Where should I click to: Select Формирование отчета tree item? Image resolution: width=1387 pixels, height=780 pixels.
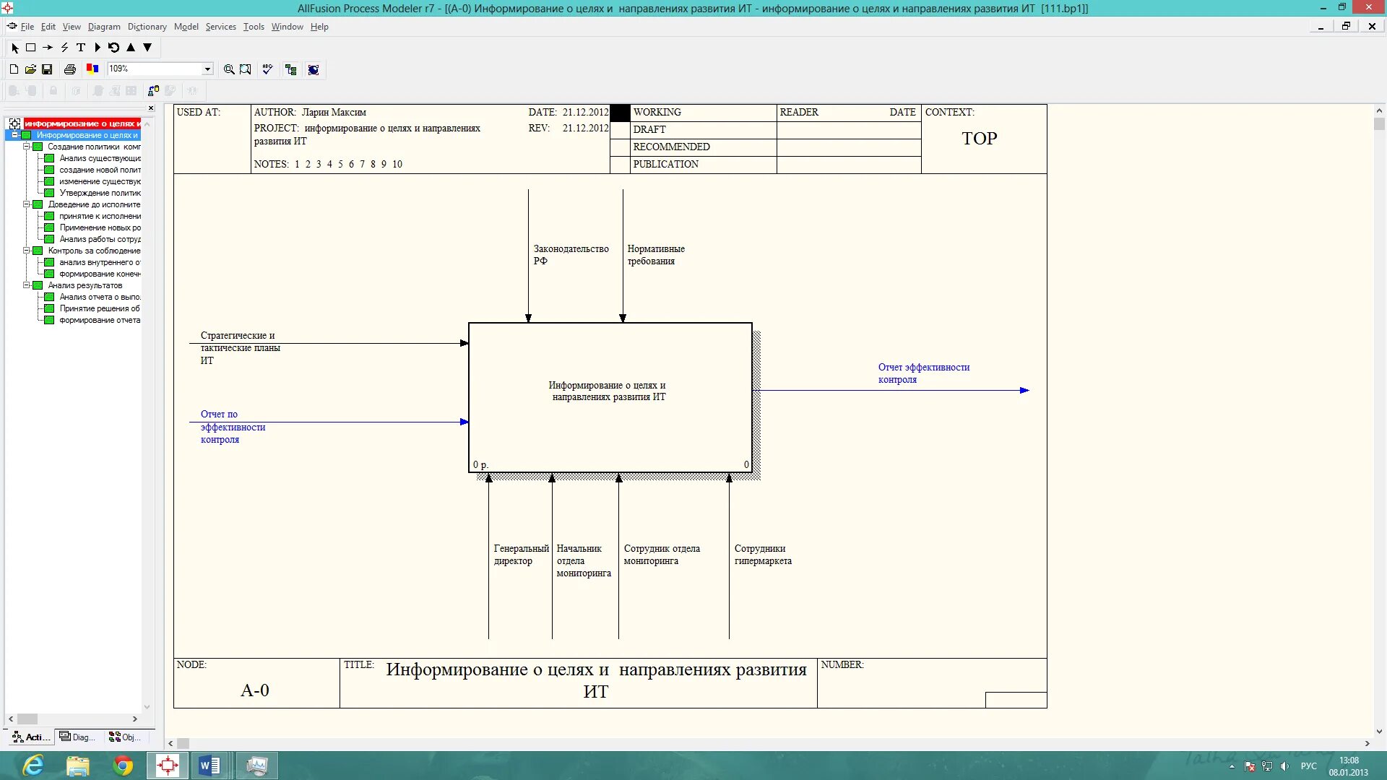click(x=100, y=320)
